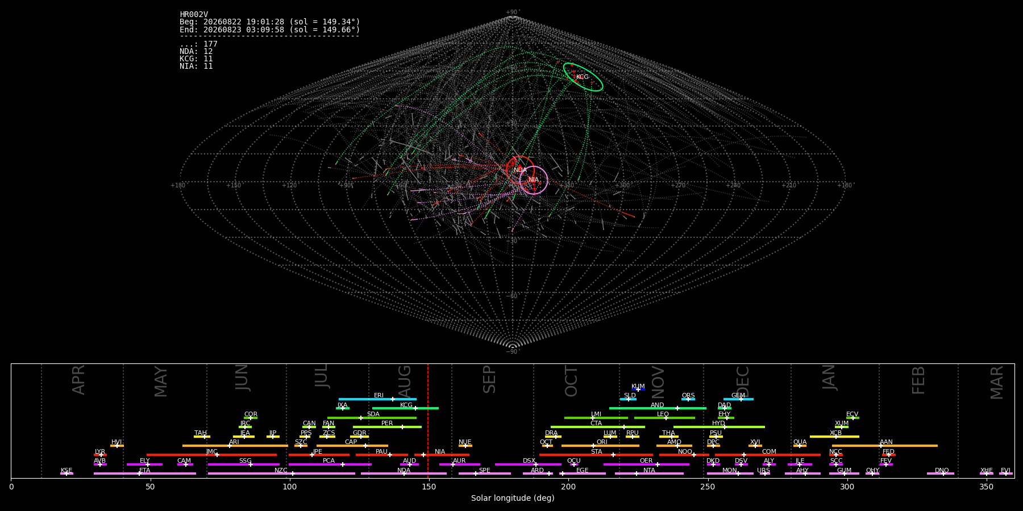
Task: Select the SDA shower bar
Action: pos(372,418)
